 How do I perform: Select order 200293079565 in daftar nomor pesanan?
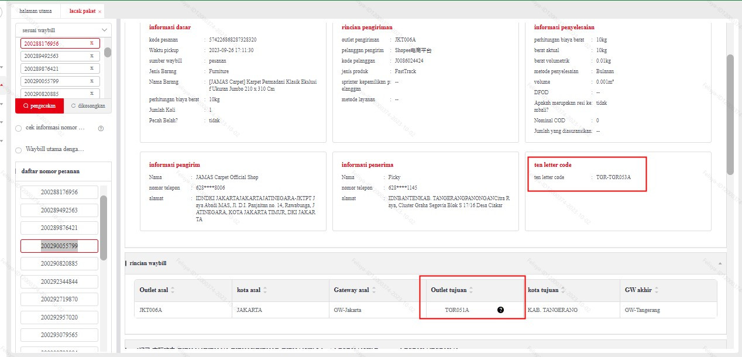coord(59,335)
